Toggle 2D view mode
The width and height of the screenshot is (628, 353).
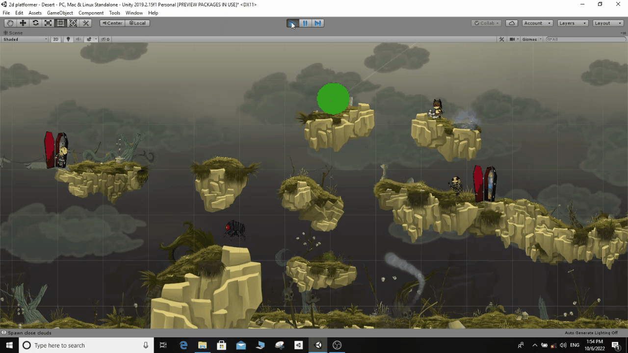point(56,39)
